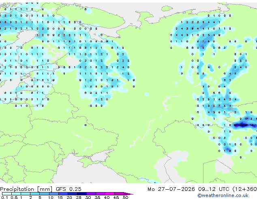Click the legend tick label "35"

point(97,197)
